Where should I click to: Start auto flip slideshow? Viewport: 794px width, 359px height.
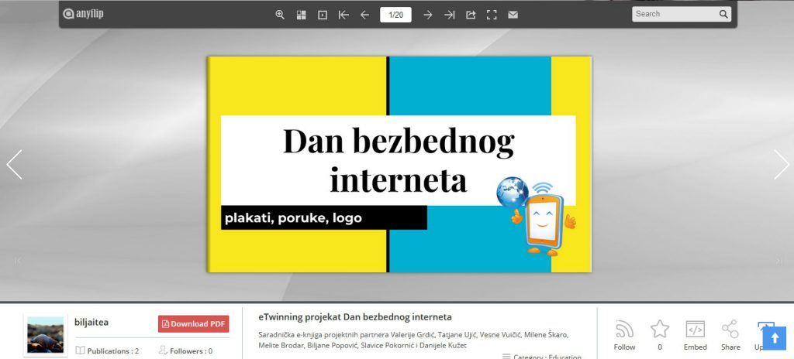tap(323, 15)
